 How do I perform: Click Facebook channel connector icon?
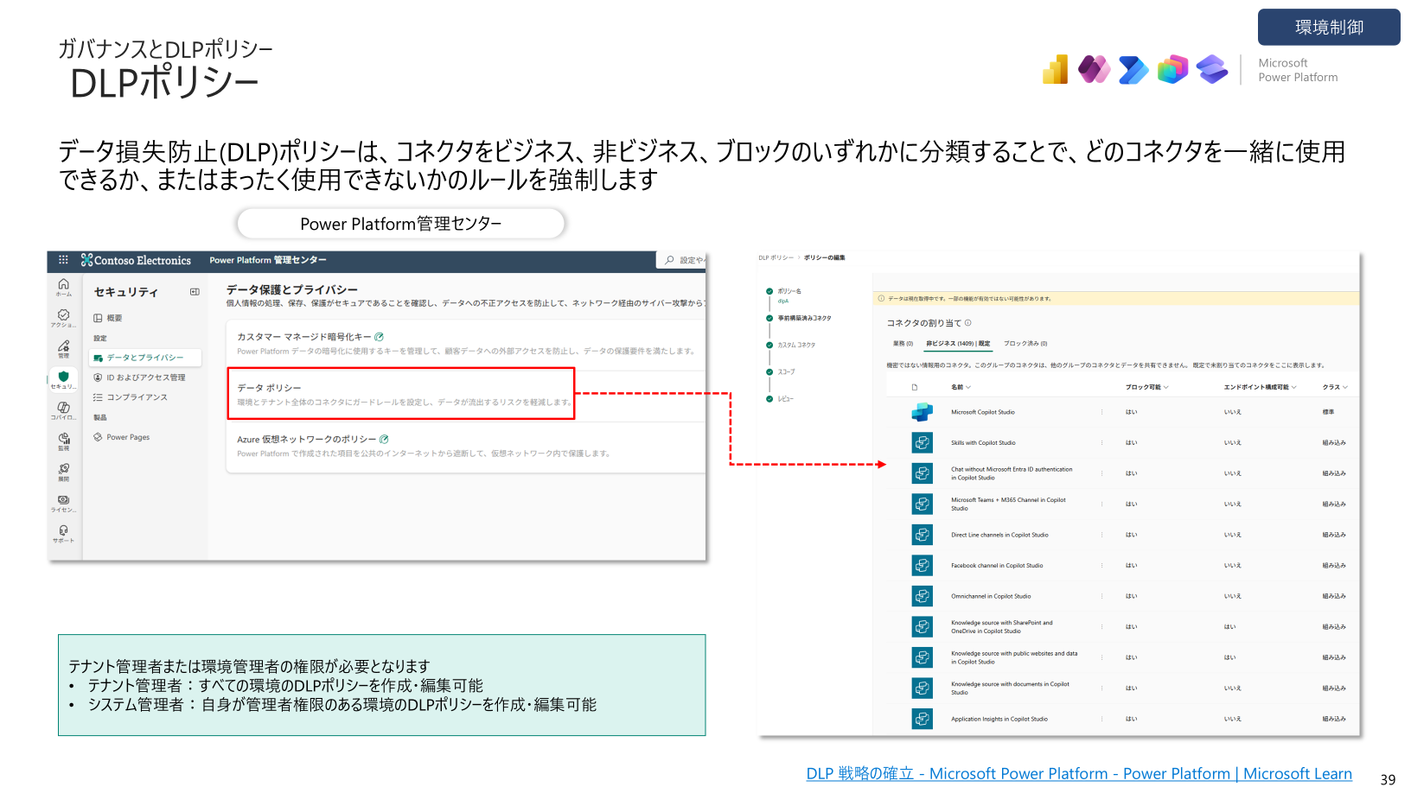[x=923, y=565]
